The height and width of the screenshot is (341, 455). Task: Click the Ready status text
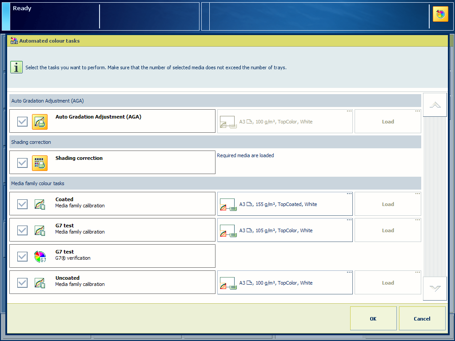point(22,8)
